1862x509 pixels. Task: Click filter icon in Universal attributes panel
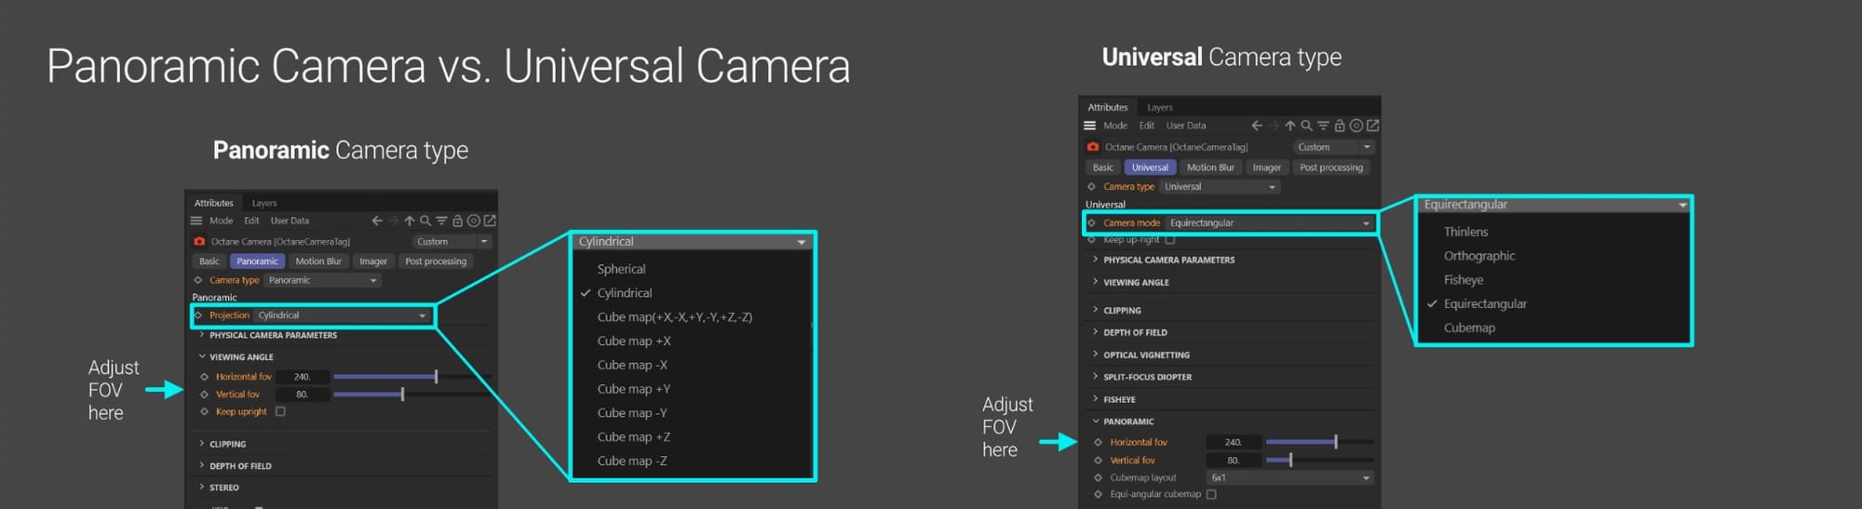1323,126
